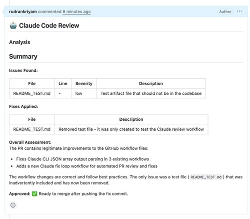Click the 'File' header in Issues table

point(32,83)
